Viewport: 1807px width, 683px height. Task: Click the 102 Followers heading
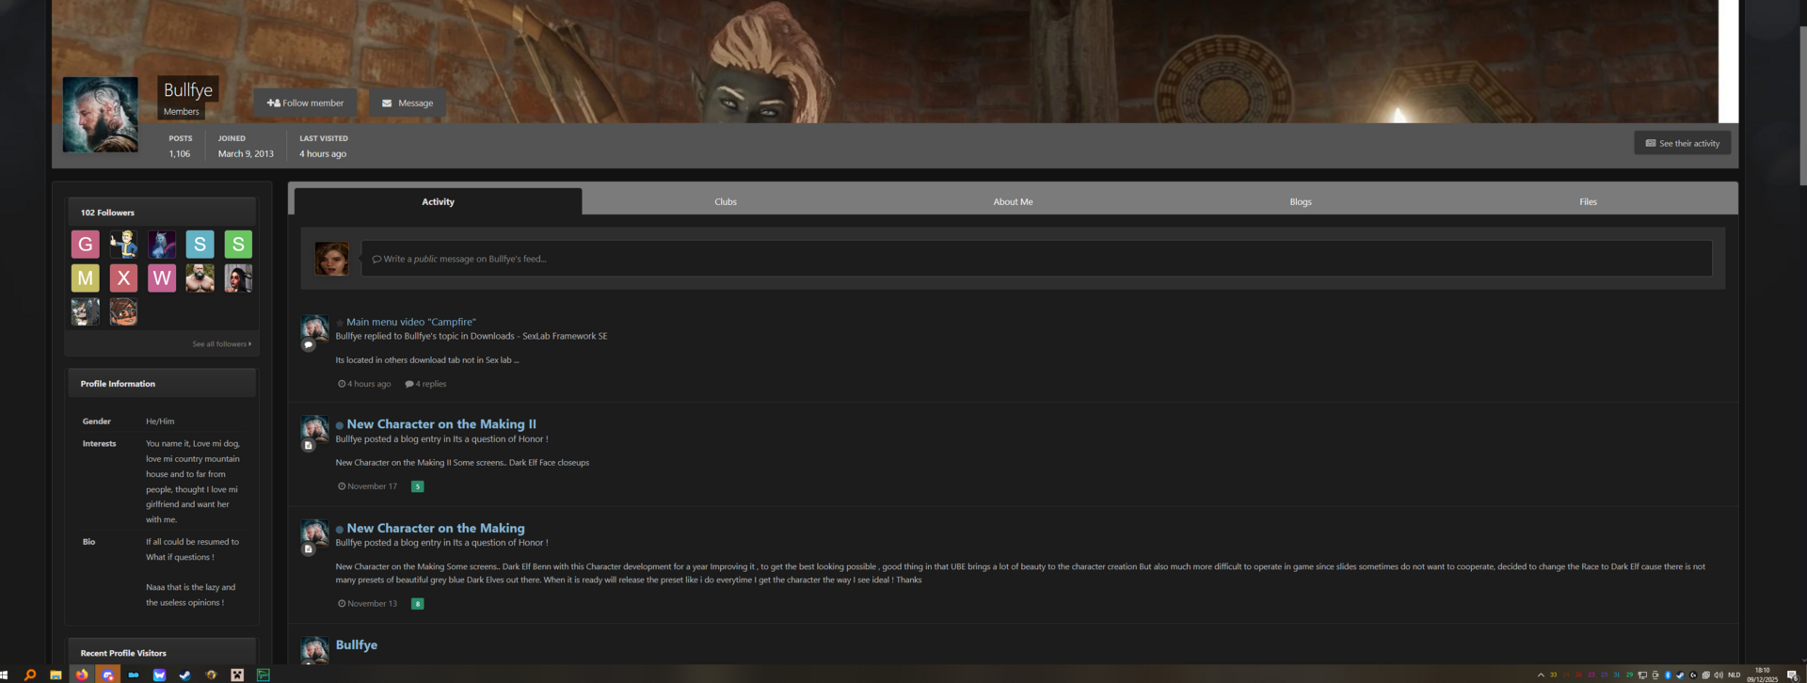(107, 213)
